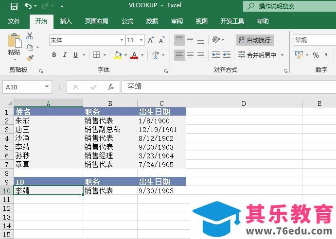336x239 pixels.
Task: Toggle Underline formatting
Action: click(75, 55)
